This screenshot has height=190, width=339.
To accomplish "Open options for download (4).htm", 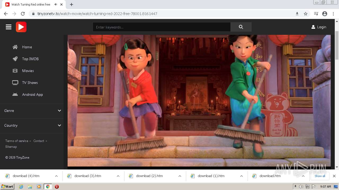I will pyautogui.click(x=56, y=176).
